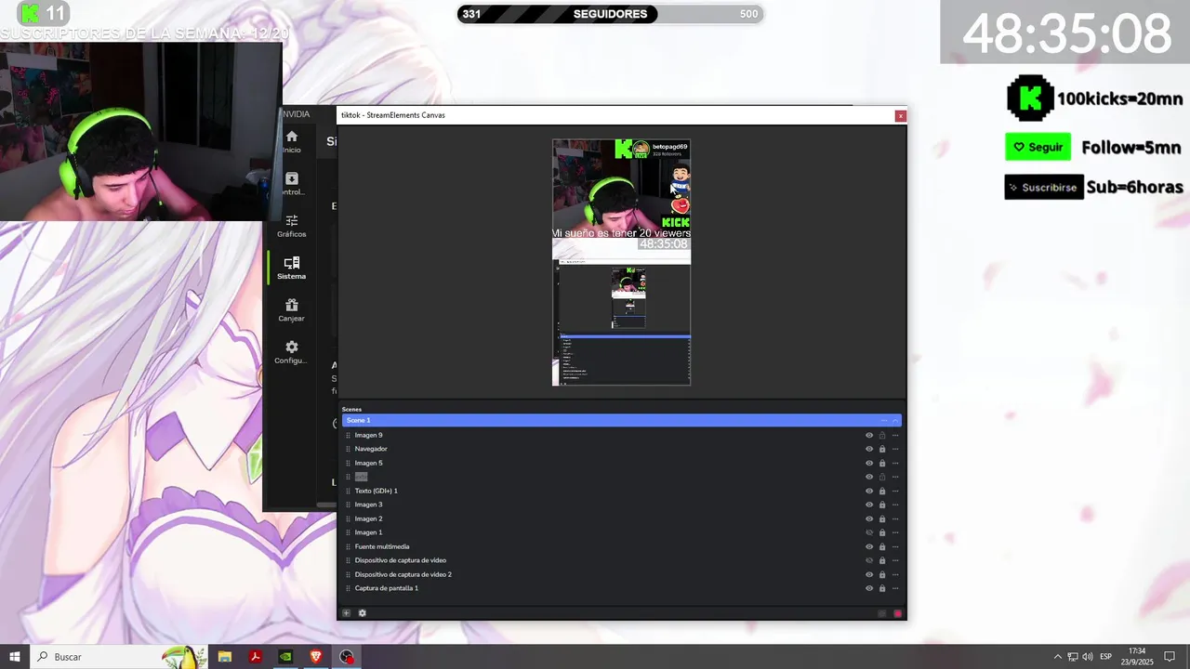This screenshot has height=669, width=1190.
Task: Open the NVIDIA app taskbar icon
Action: point(285,656)
